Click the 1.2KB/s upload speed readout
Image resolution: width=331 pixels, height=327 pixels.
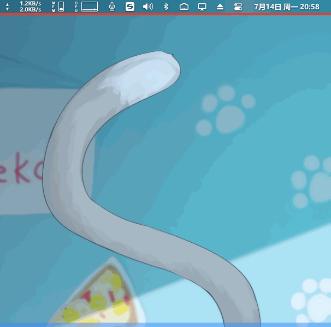coord(30,3)
